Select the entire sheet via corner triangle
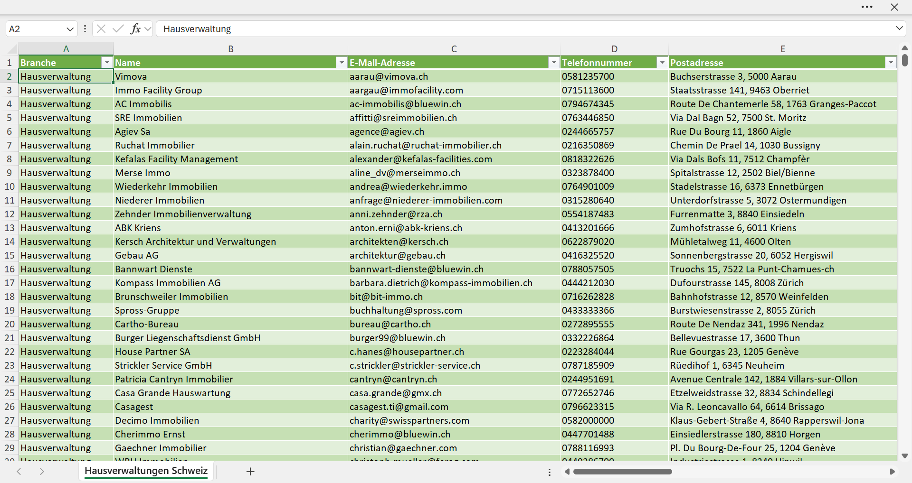 coord(12,48)
